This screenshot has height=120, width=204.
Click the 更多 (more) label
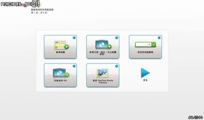point(145,80)
